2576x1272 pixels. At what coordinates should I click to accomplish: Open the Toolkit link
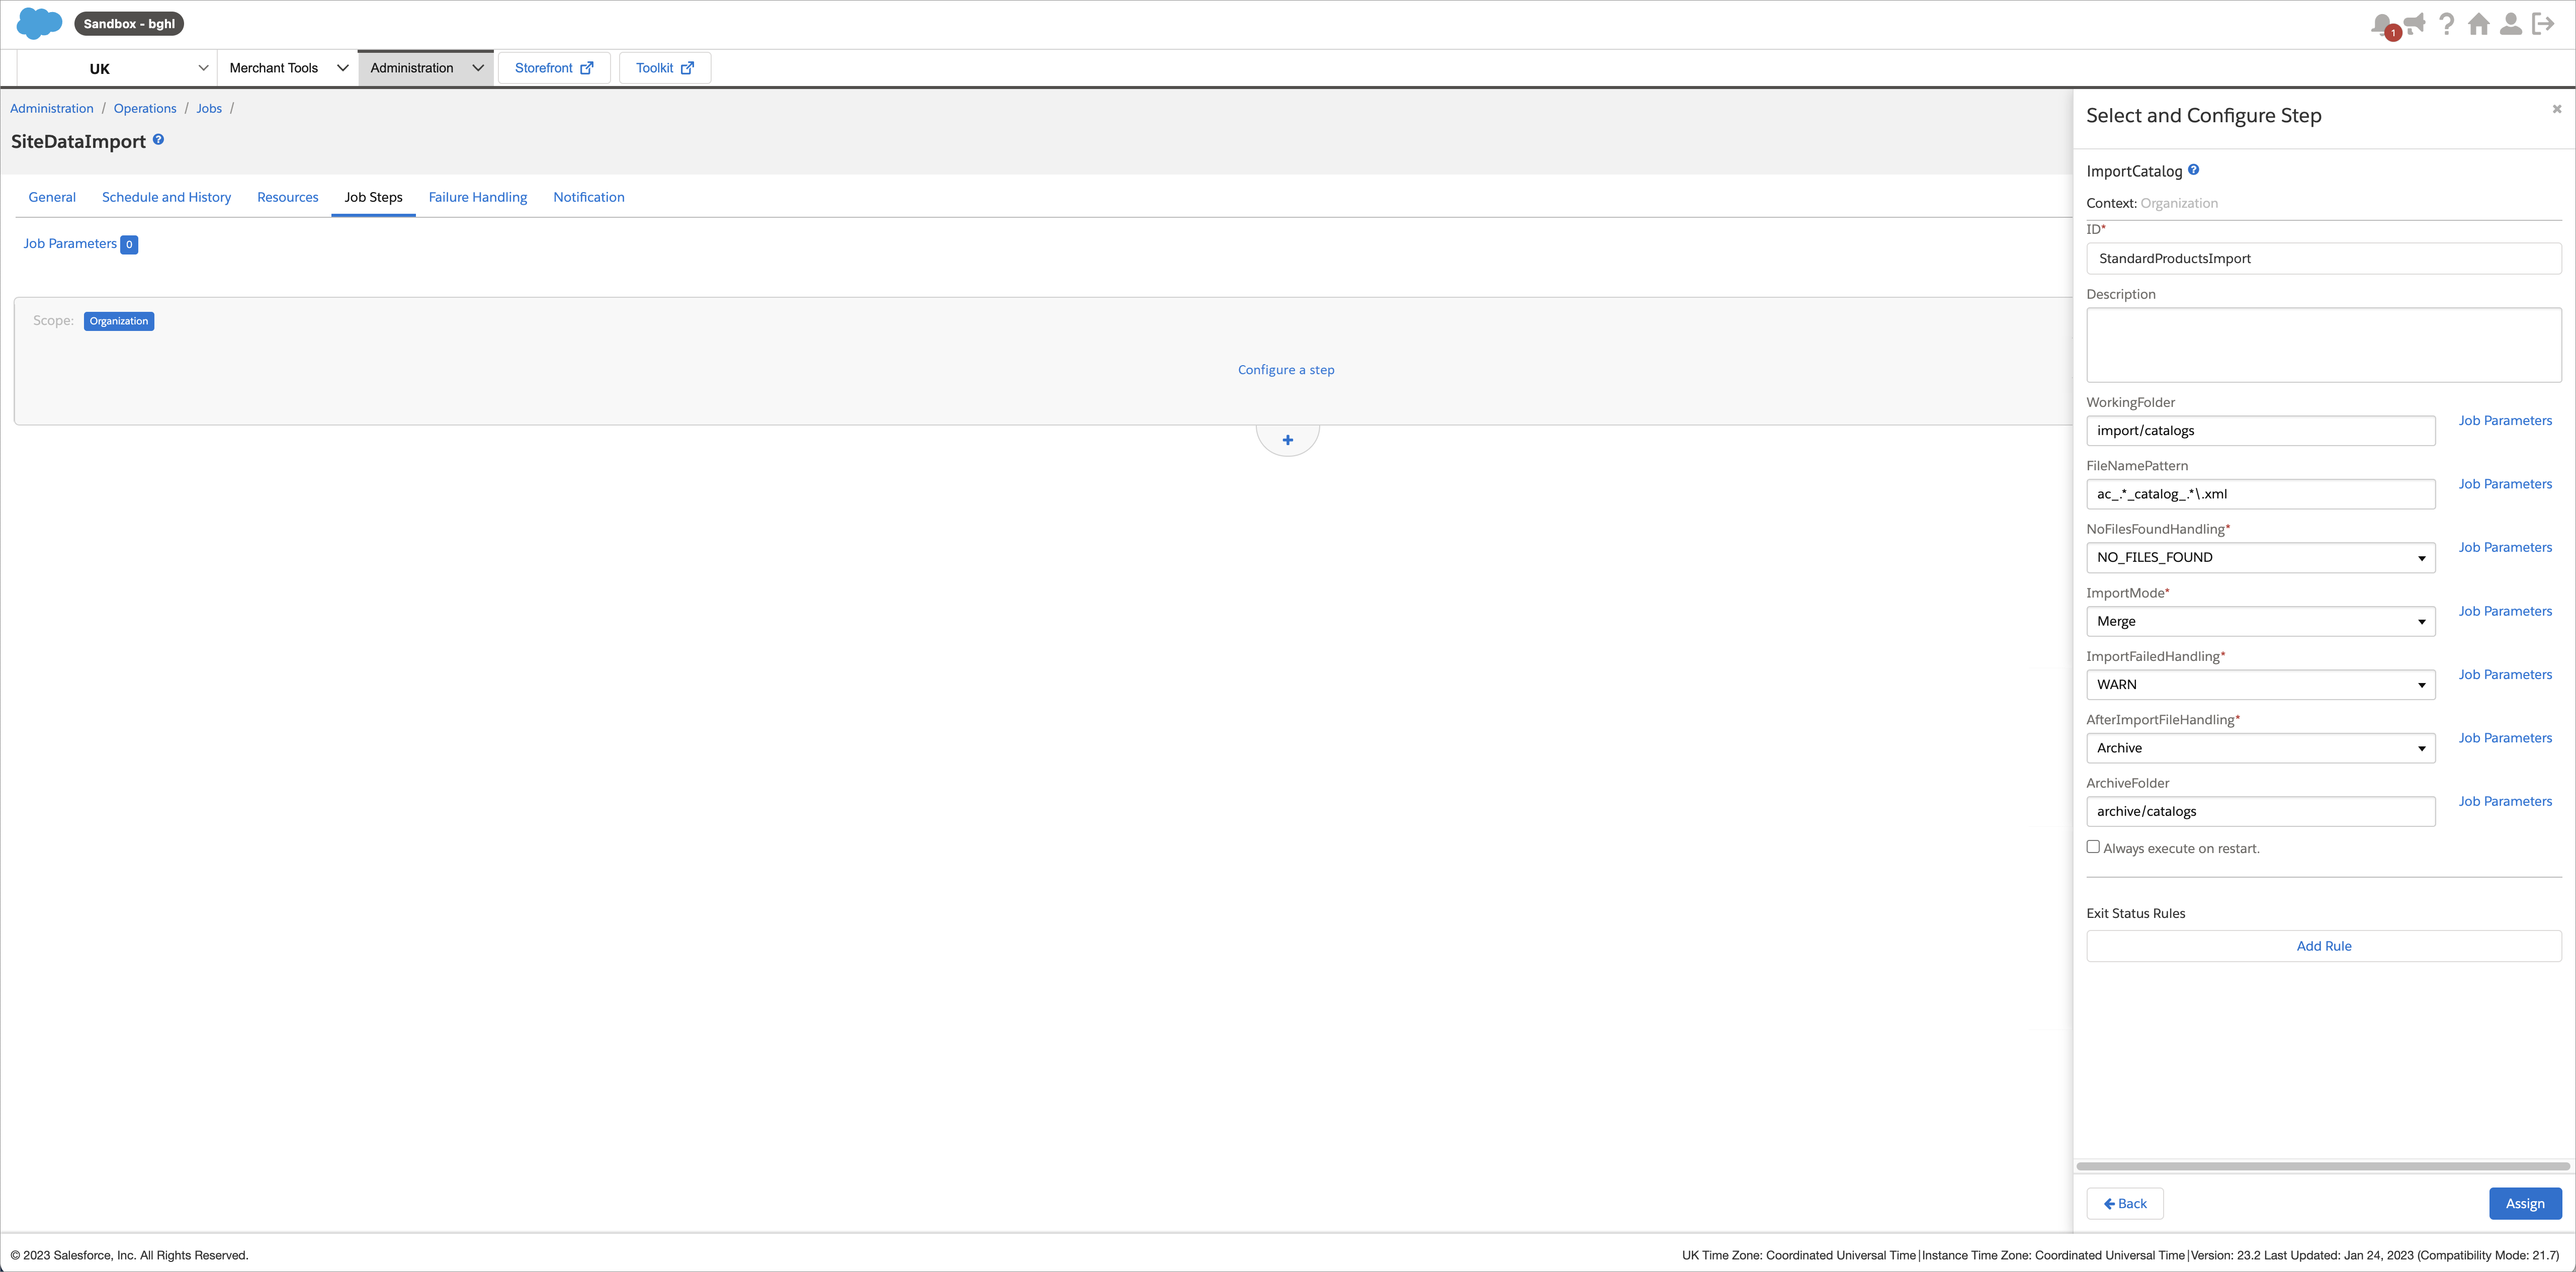(665, 68)
